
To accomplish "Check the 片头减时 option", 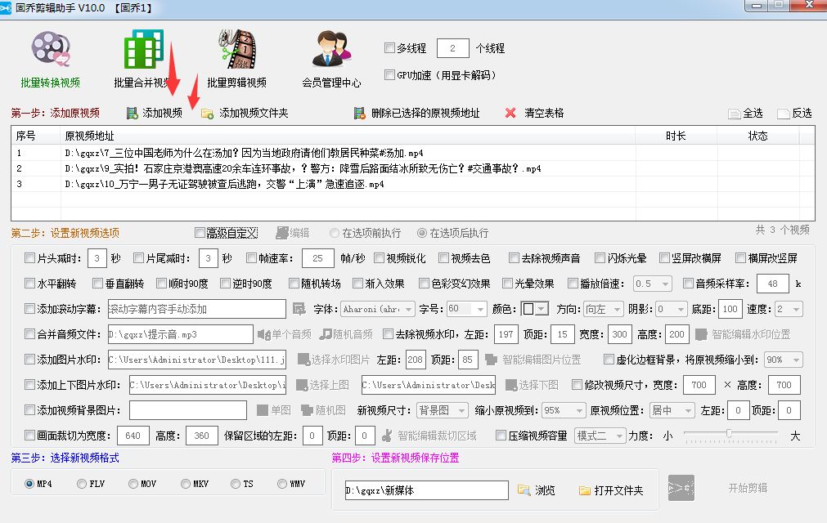I will point(30,258).
